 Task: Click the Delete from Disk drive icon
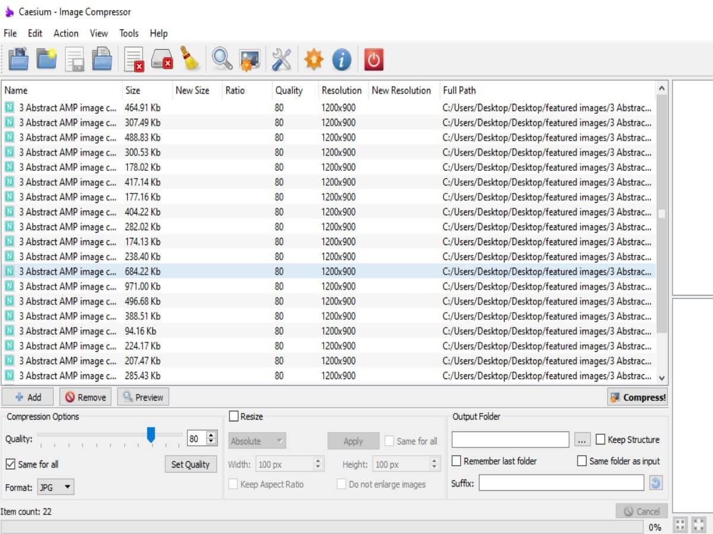[162, 59]
